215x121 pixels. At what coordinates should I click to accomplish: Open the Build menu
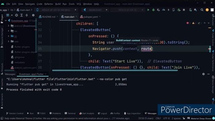point(58,4)
